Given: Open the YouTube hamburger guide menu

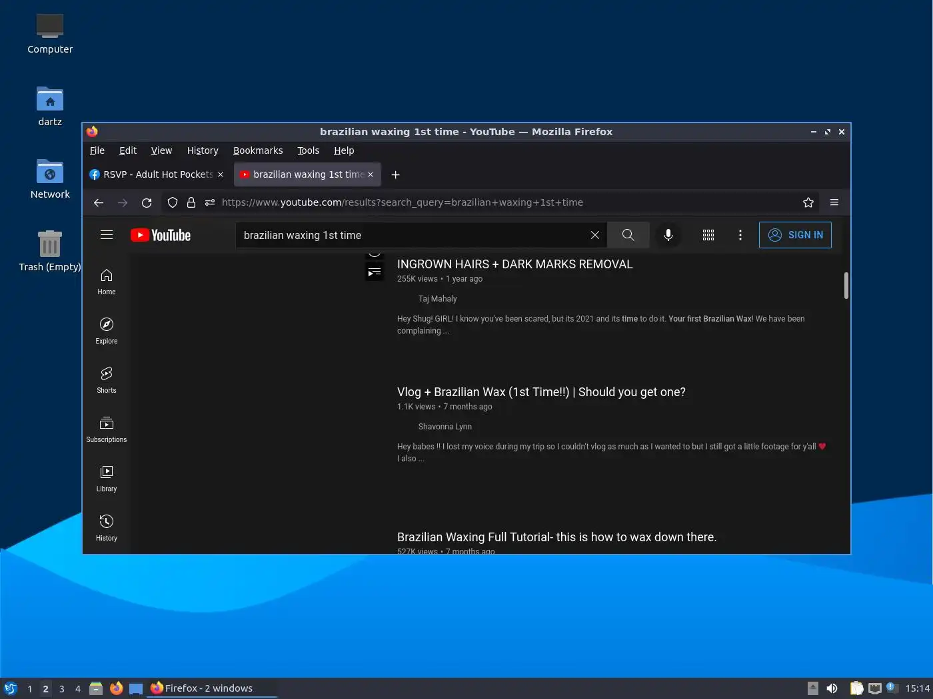Looking at the screenshot, I should 107,235.
